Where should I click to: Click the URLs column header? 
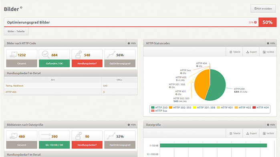coord(119,79)
